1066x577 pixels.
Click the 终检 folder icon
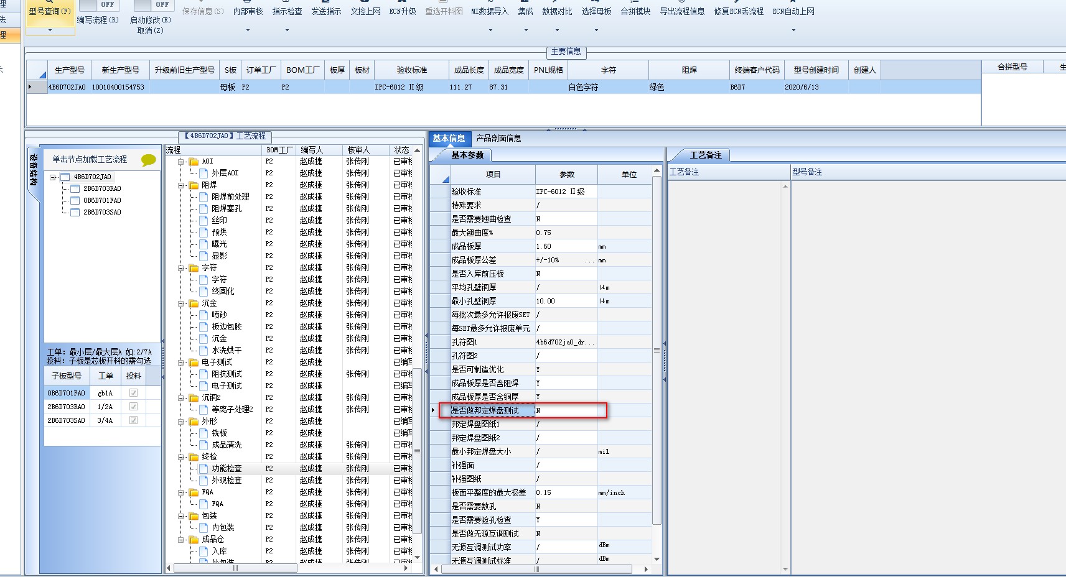(194, 457)
